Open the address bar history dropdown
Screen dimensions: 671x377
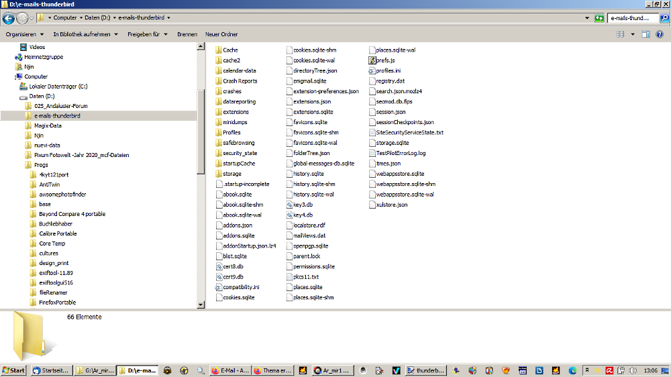coord(587,18)
